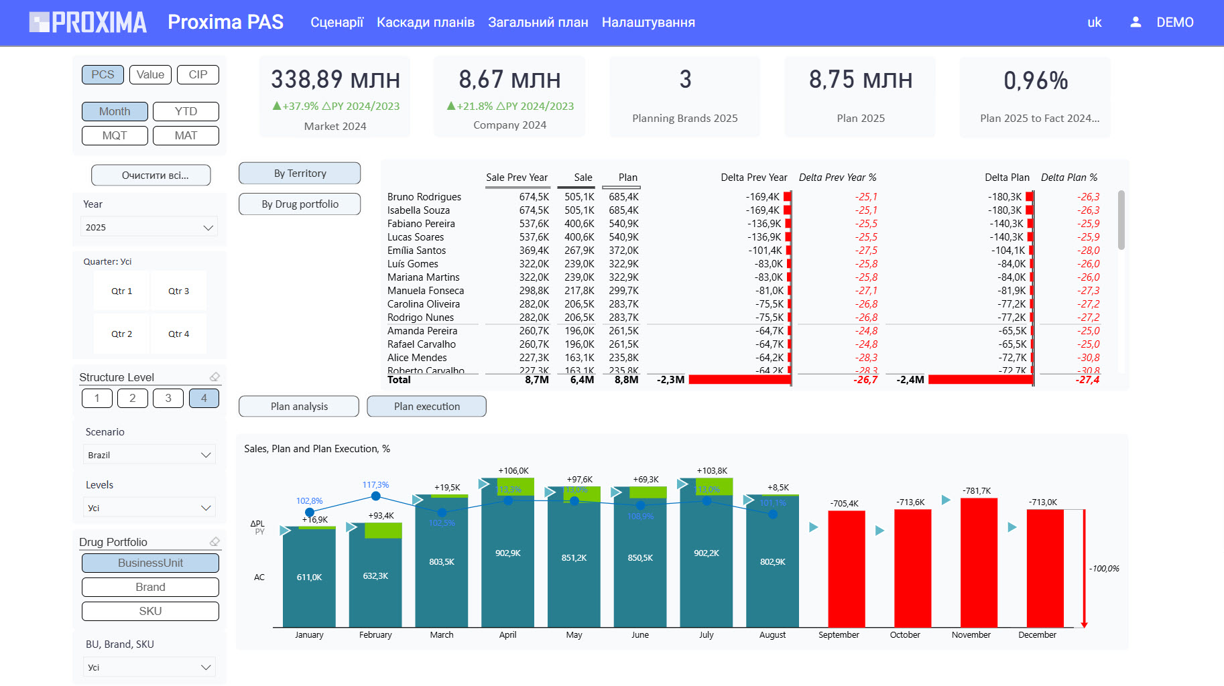Open the DEMO user profile icon
The height and width of the screenshot is (686, 1224).
click(1136, 22)
